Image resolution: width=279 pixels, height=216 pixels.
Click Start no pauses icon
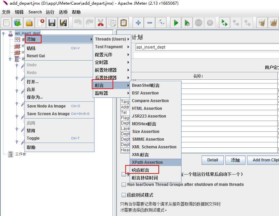pos(187,23)
